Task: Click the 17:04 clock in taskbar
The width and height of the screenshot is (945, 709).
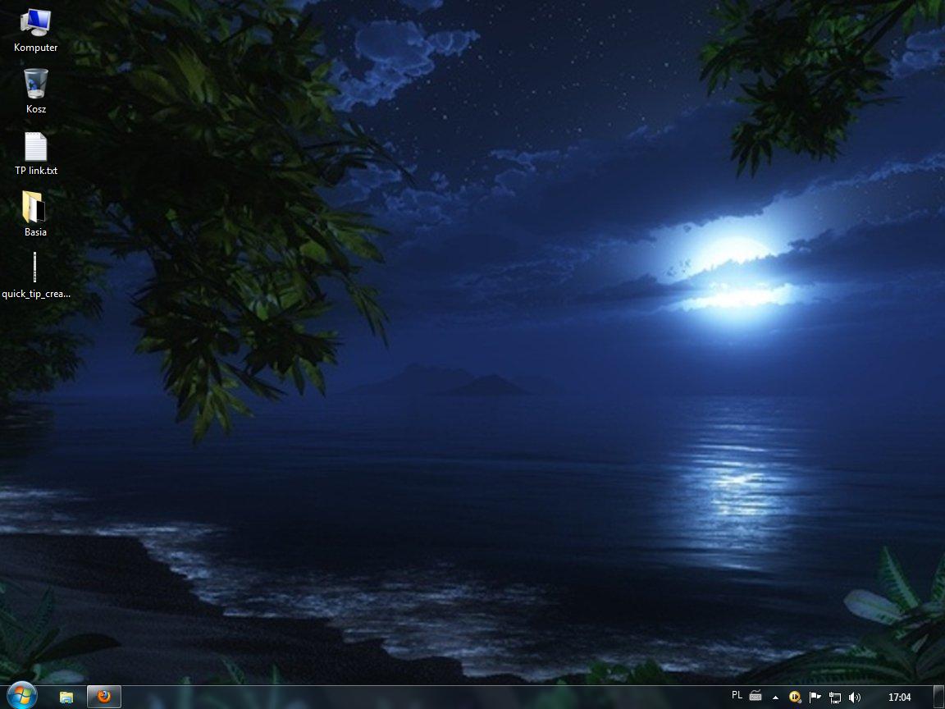Action: tap(899, 698)
